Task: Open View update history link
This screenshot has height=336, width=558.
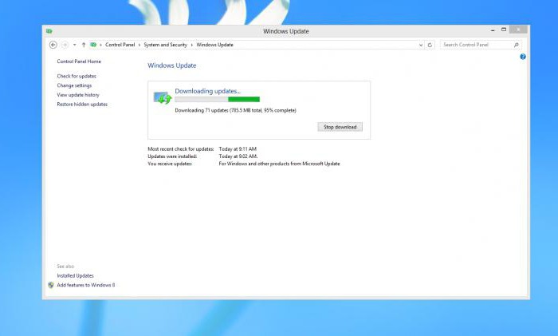Action: [x=78, y=95]
